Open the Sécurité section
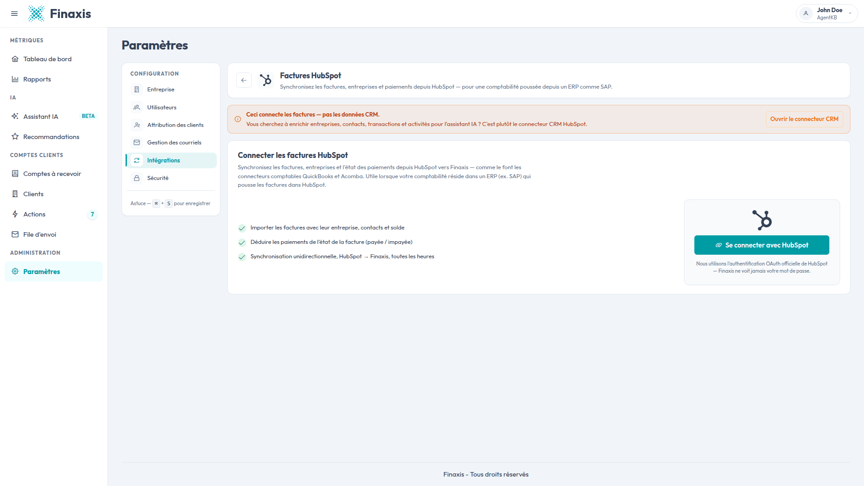864x486 pixels. pyautogui.click(x=171, y=178)
